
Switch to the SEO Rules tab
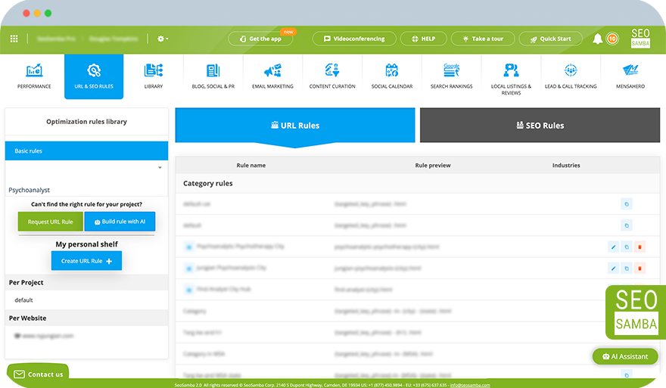point(540,126)
